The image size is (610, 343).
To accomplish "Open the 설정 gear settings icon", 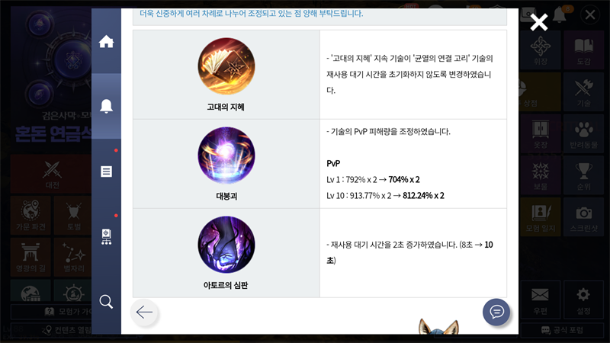I will [x=583, y=300].
